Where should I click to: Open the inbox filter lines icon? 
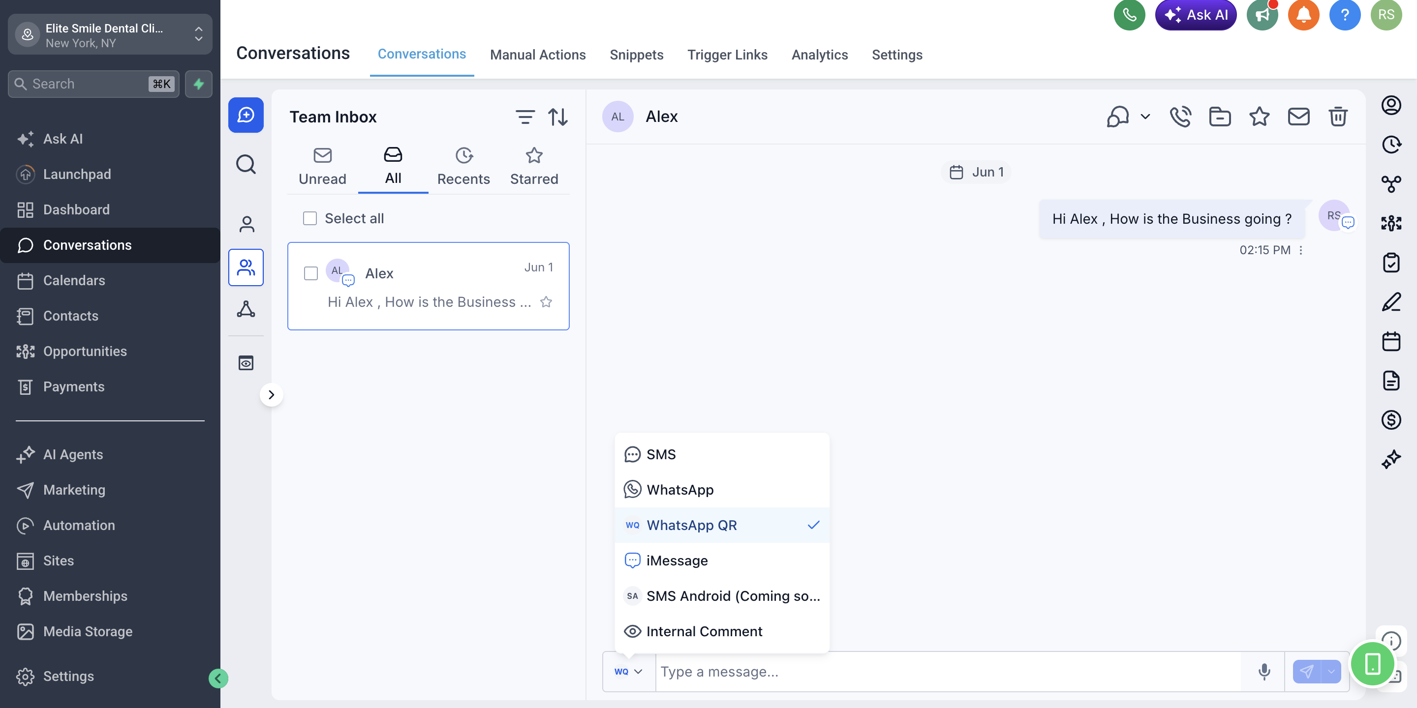(525, 117)
